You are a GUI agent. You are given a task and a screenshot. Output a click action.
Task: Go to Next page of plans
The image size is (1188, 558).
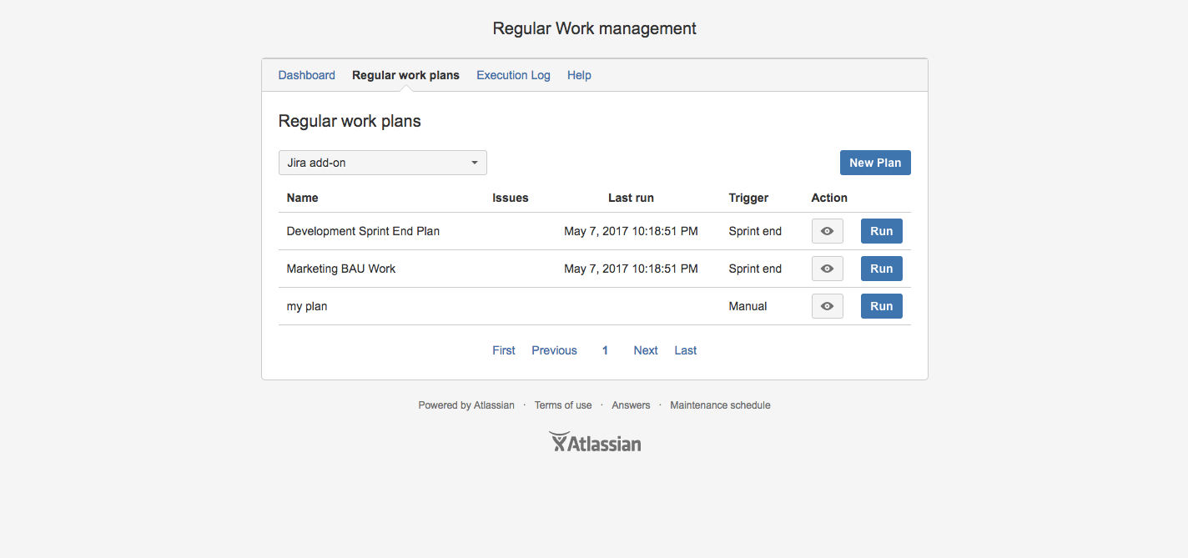click(646, 350)
